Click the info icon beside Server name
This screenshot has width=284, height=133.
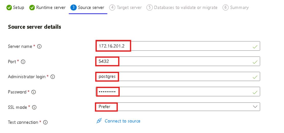[39, 46]
